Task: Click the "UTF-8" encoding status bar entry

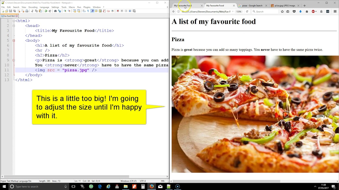Action: tap(143, 181)
